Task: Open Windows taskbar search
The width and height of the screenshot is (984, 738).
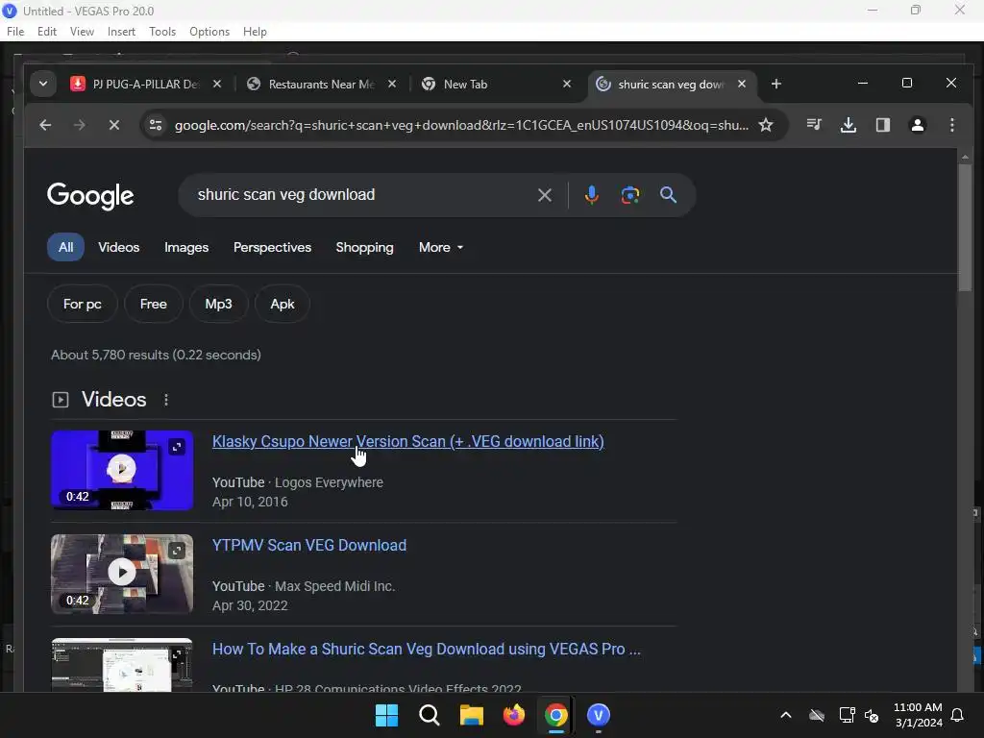Action: click(x=430, y=715)
